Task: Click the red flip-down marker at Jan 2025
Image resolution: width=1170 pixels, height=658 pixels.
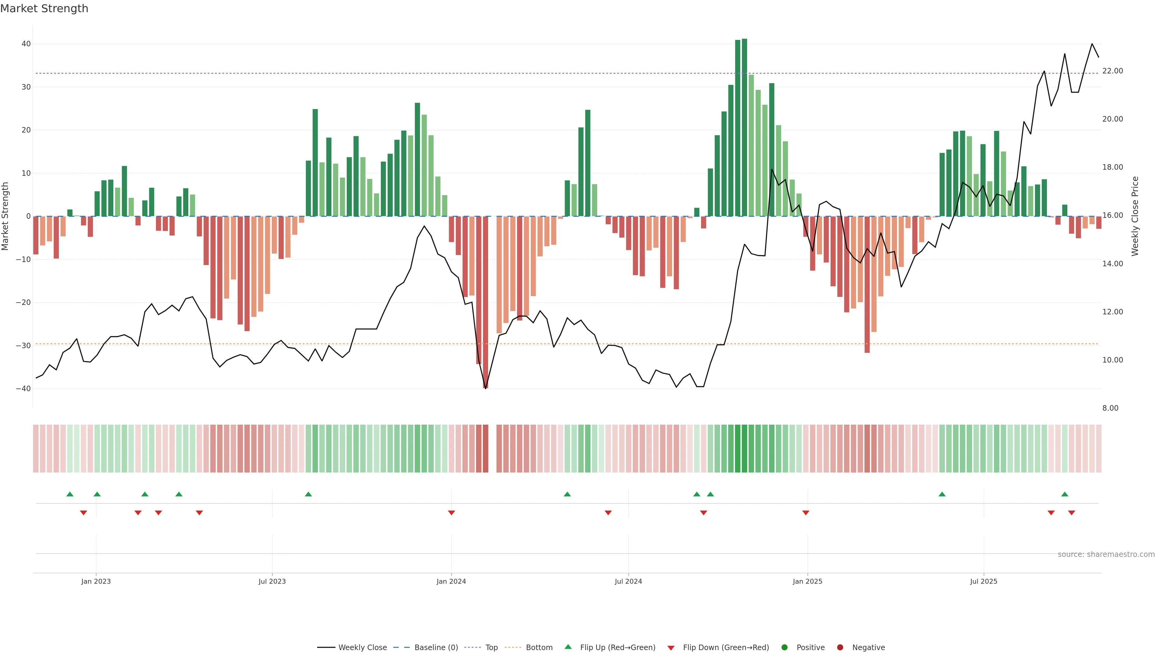Action: click(x=806, y=513)
